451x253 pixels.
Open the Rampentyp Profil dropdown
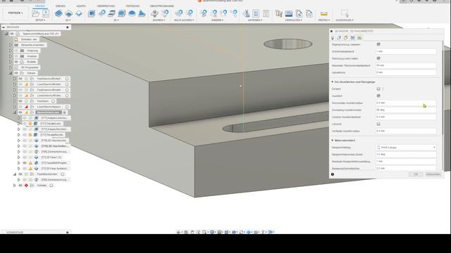click(x=406, y=148)
